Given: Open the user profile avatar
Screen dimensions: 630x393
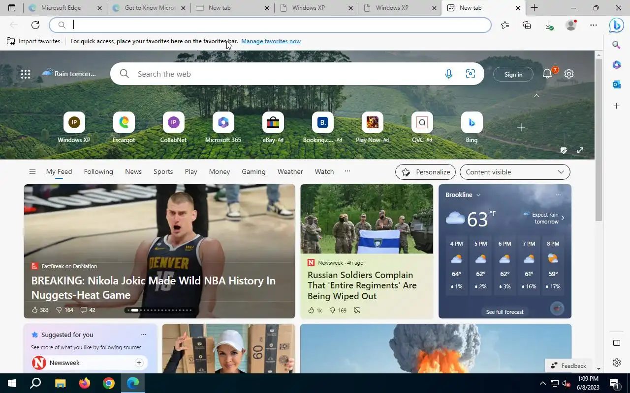Looking at the screenshot, I should pos(571,25).
